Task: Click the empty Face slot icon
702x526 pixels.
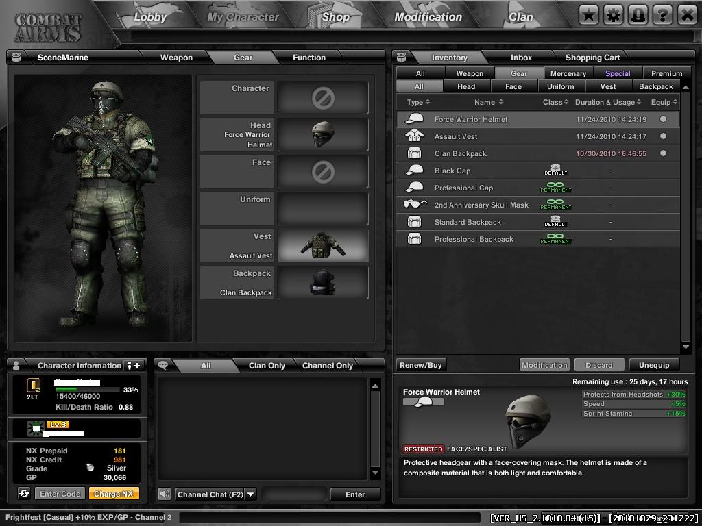Action: (323, 172)
